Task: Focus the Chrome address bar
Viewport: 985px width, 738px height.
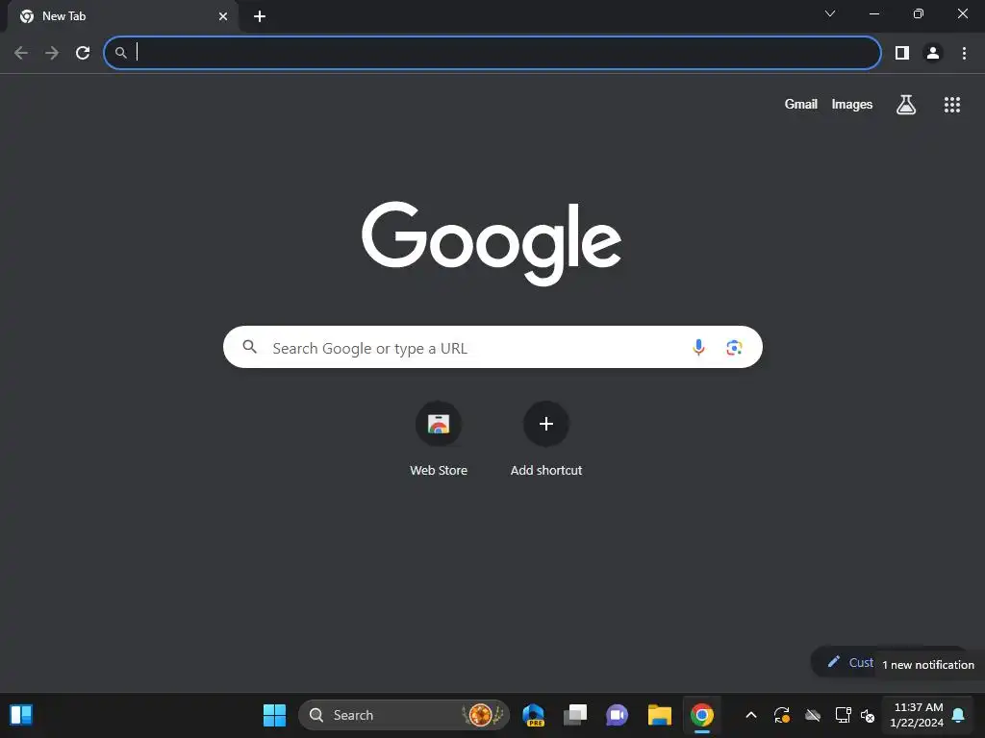Action: 492,53
